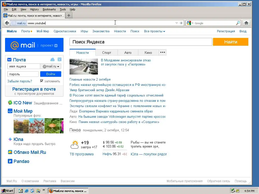Click the search magnifier quick launch icon
Viewport: 259px width, 194px height.
click(38, 191)
